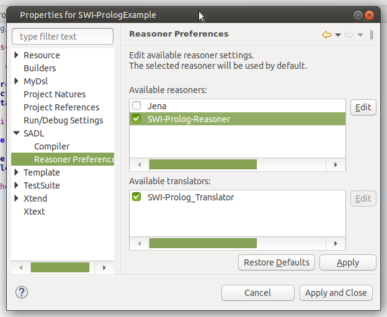
Task: Click Restore Defaults button
Action: coord(277,262)
